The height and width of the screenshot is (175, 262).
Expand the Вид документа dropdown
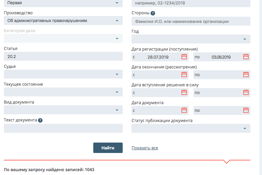(63, 110)
